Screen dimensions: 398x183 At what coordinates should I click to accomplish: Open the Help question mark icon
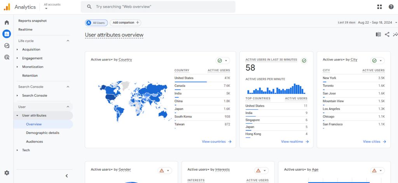point(391,7)
